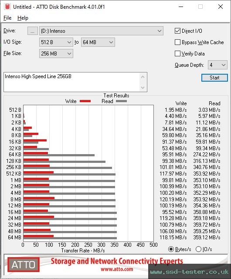Image resolution: width=231 pixels, height=279 pixels.
Task: Click the 256 KB read value 340.76 MB/s
Action: (x=207, y=167)
